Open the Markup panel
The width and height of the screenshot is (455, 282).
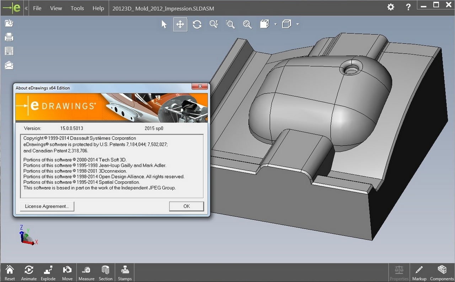pos(419,273)
